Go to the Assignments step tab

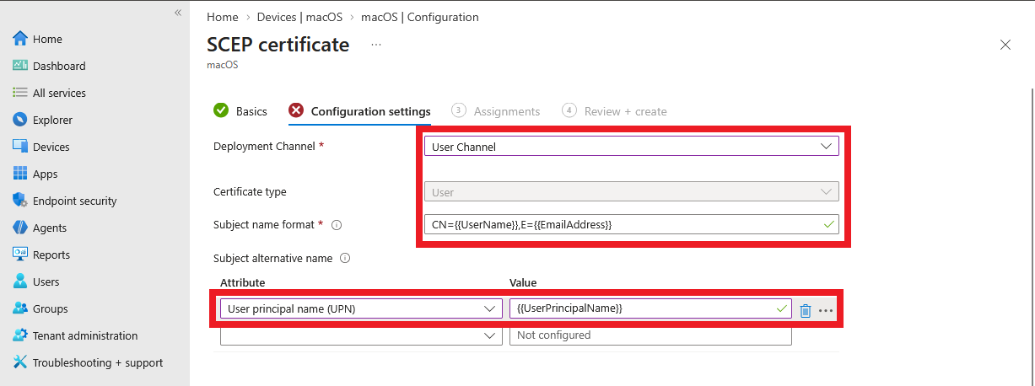pos(496,111)
